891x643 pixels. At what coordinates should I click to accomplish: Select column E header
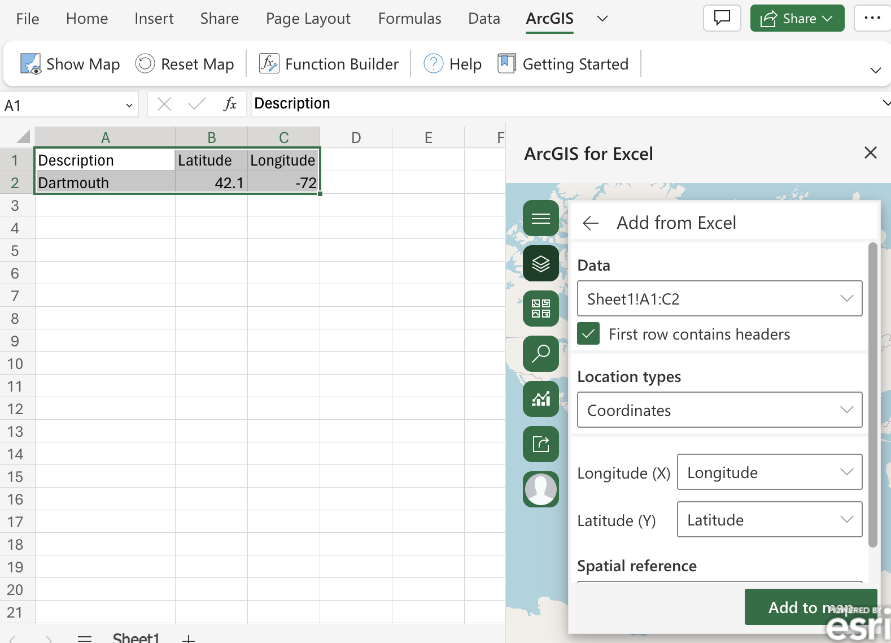(x=428, y=137)
